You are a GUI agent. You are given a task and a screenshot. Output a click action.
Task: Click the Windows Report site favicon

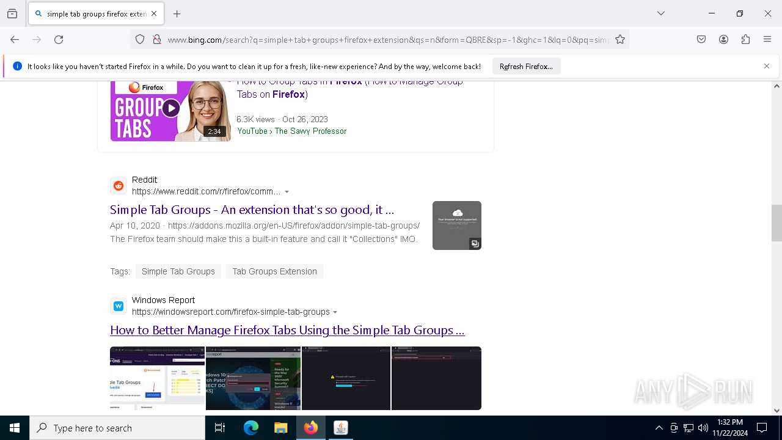119,306
